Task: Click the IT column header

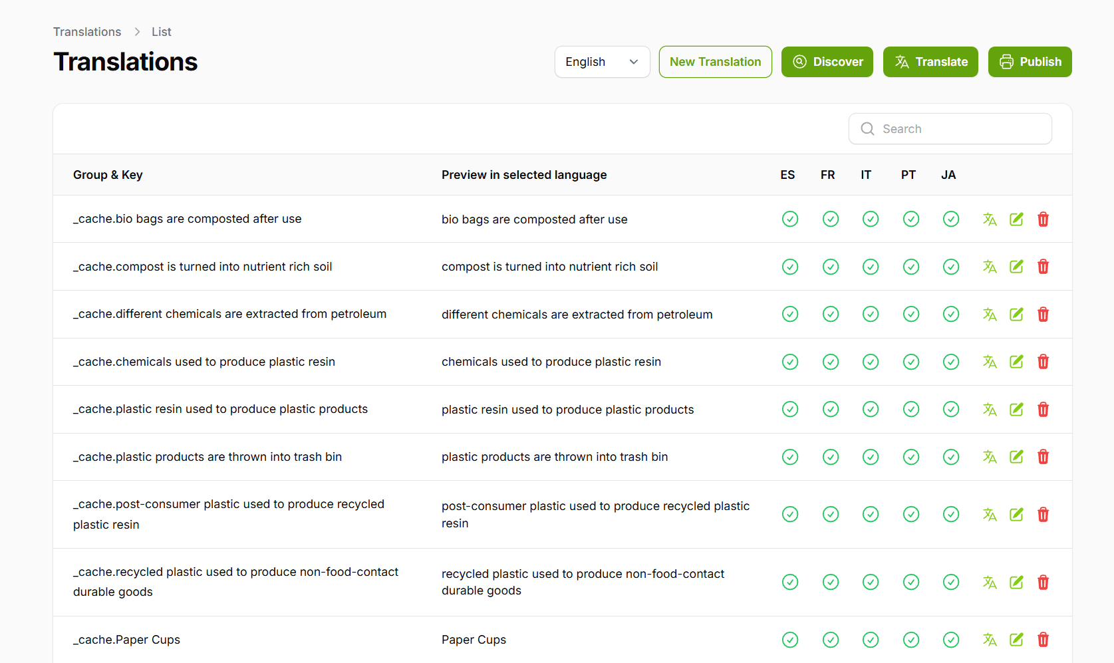Action: click(x=866, y=175)
